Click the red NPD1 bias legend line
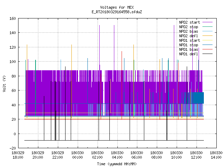 pyautogui.click(x=207, y=49)
